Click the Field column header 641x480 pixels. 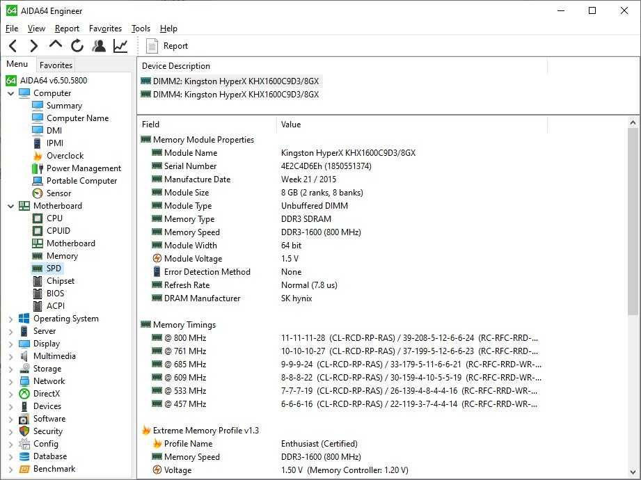click(x=207, y=125)
